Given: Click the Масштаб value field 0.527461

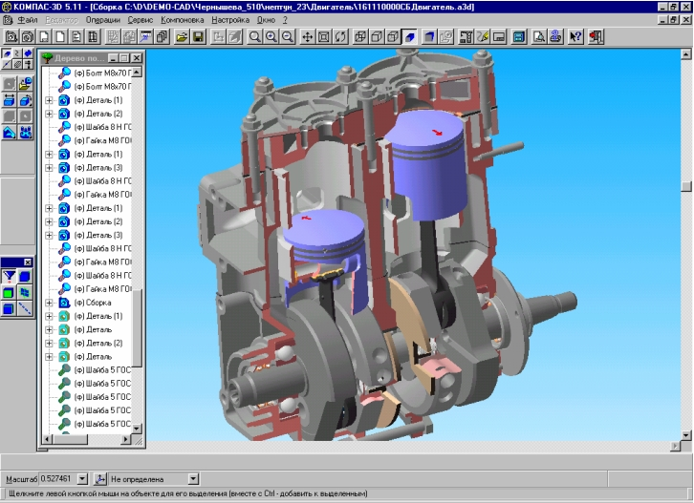Looking at the screenshot, I should tap(58, 479).
